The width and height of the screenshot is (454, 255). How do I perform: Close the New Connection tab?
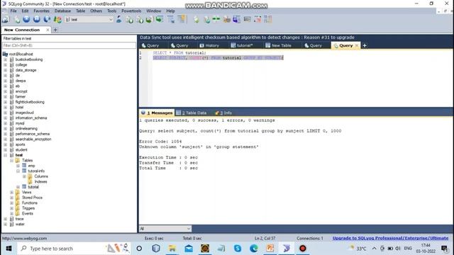pos(48,30)
